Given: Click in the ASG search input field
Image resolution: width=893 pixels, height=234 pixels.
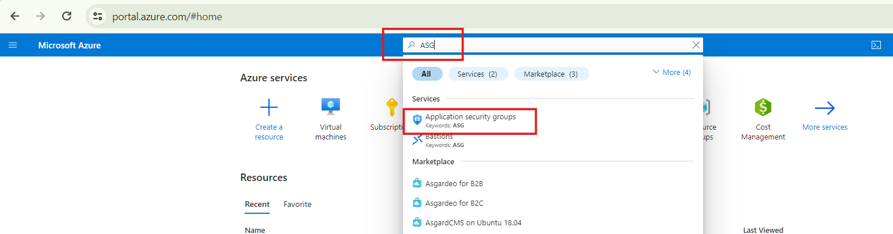Looking at the screenshot, I should 553,45.
